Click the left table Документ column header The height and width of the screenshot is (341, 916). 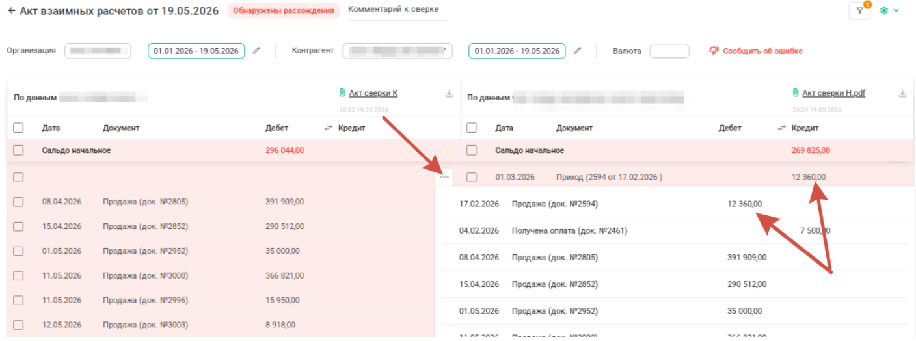[x=121, y=128]
